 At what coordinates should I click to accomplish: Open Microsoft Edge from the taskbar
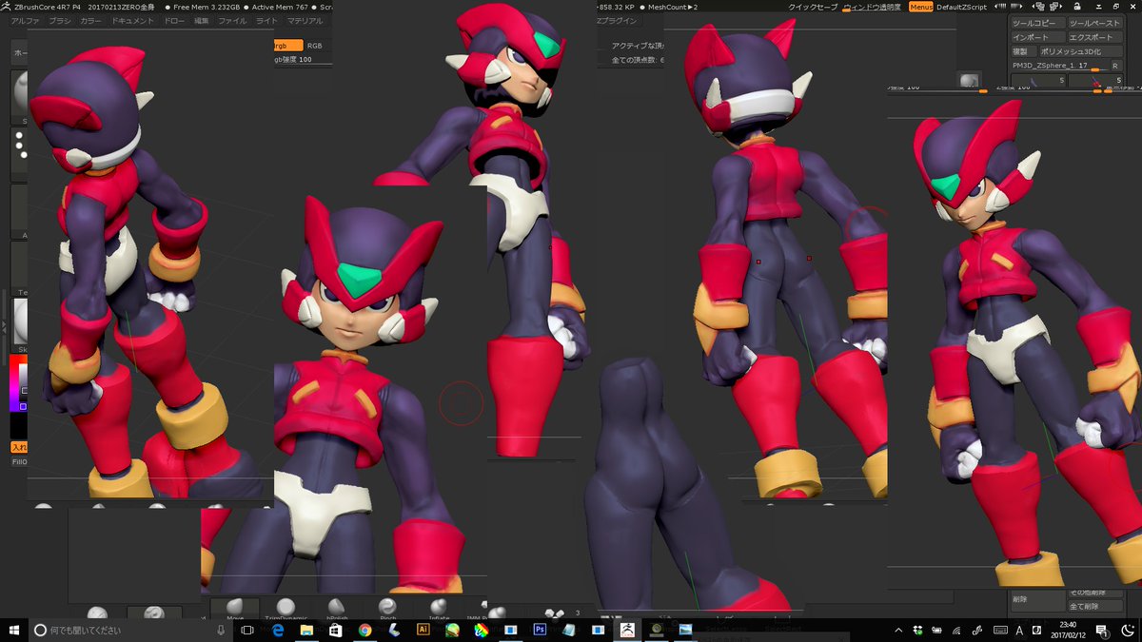click(x=280, y=630)
